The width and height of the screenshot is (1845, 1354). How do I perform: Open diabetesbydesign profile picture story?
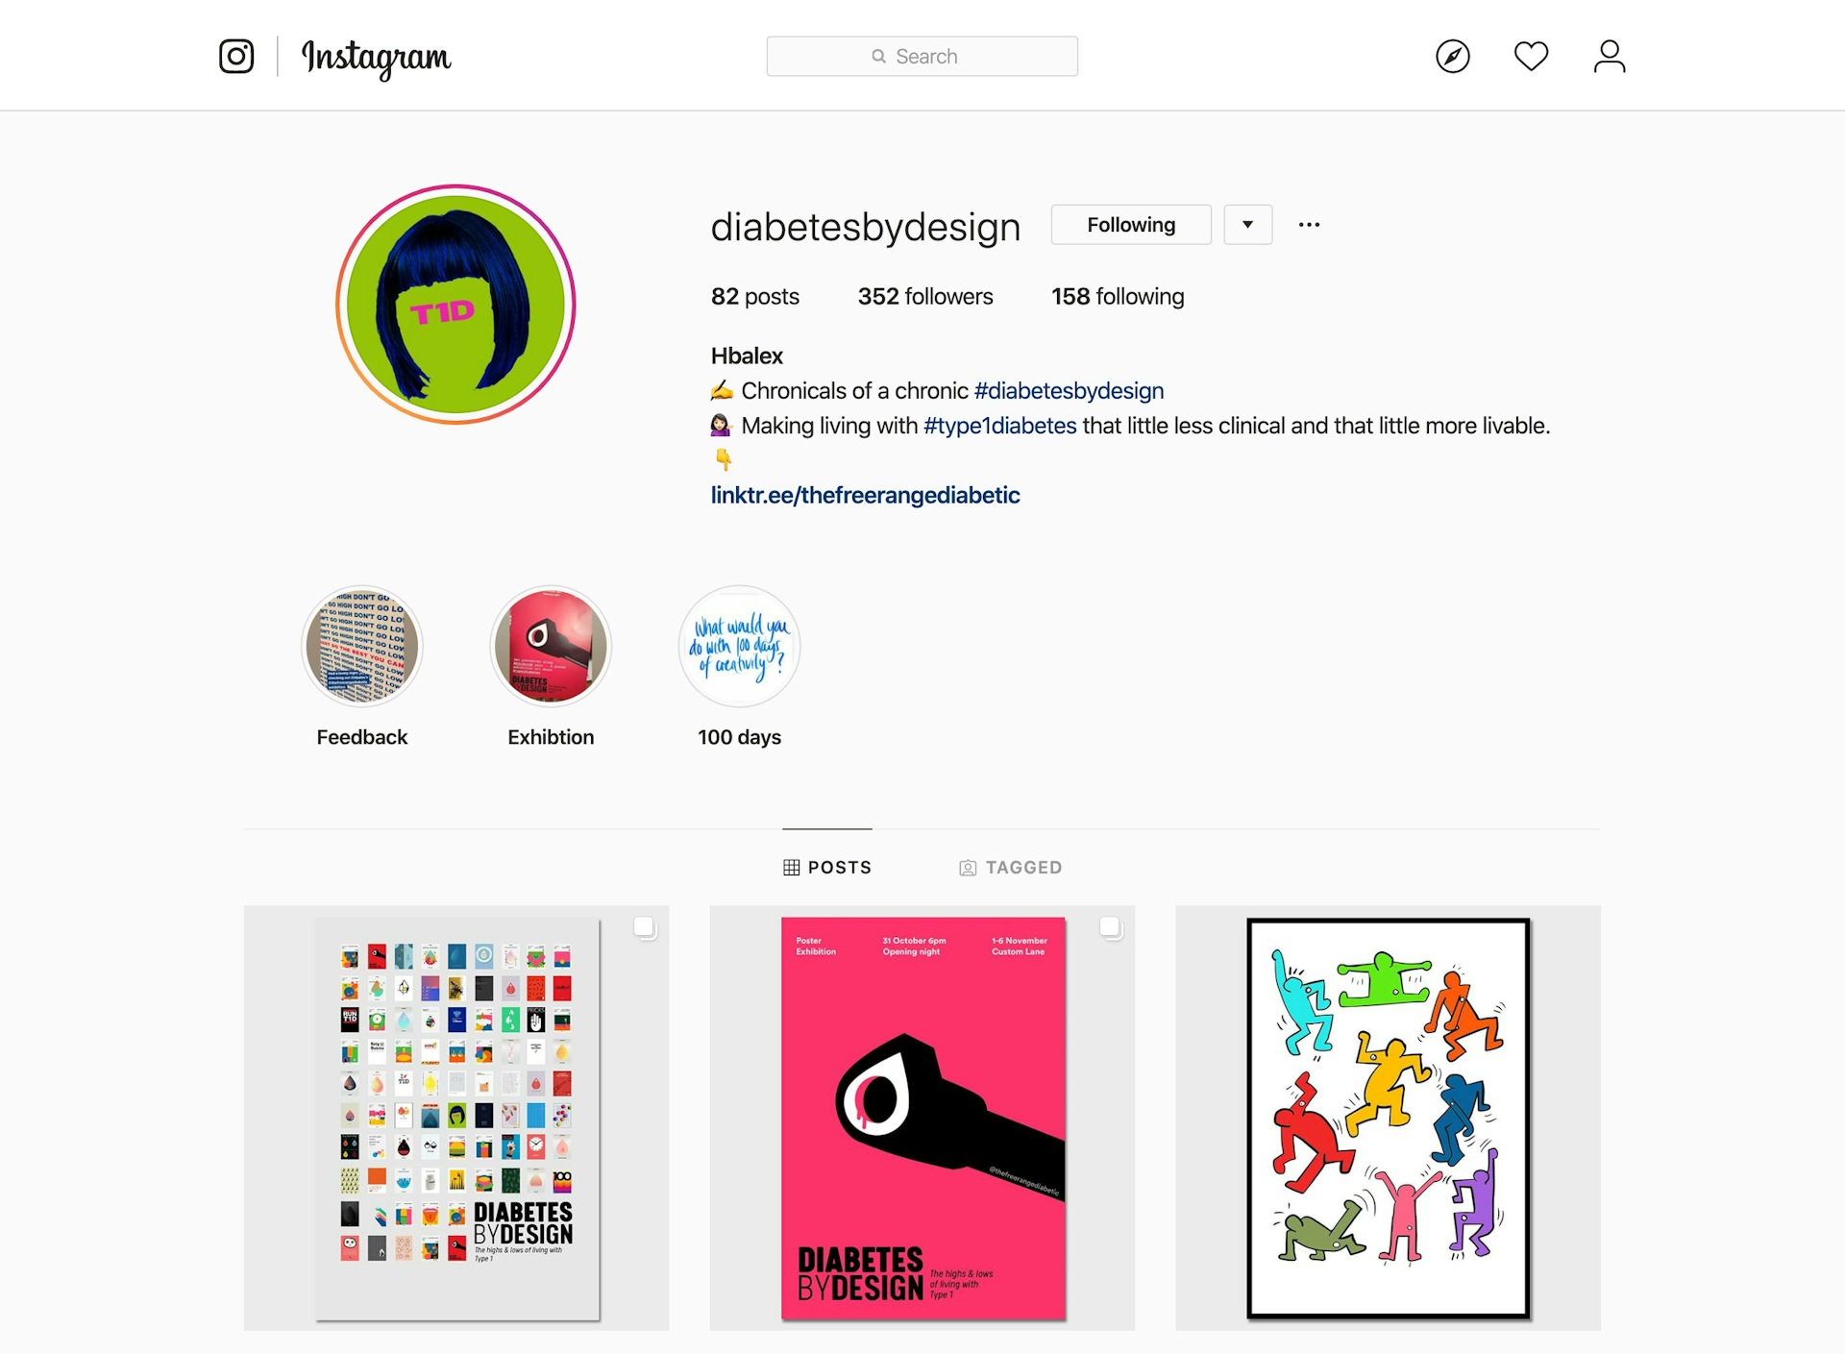click(455, 304)
